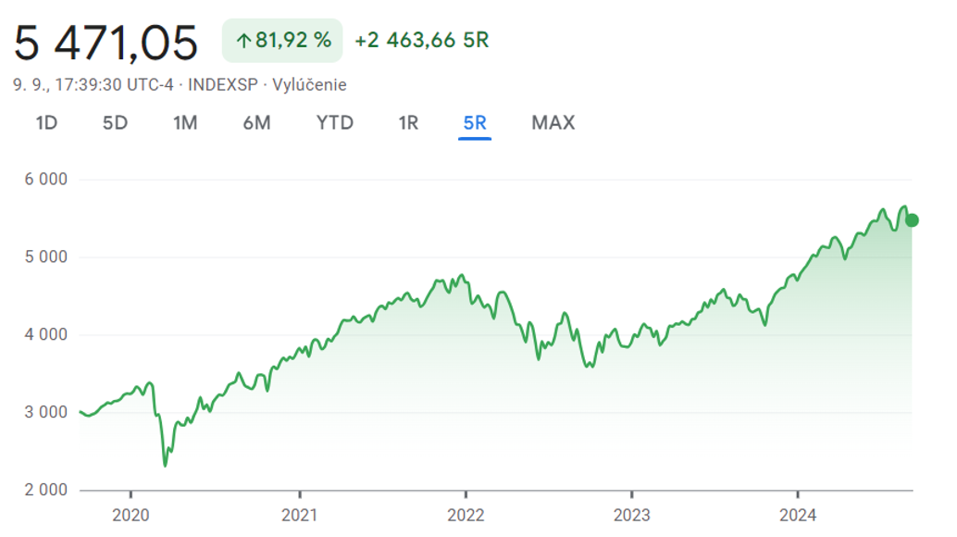957x537 pixels.
Task: Click the 2023 label on the time axis
Action: click(631, 515)
